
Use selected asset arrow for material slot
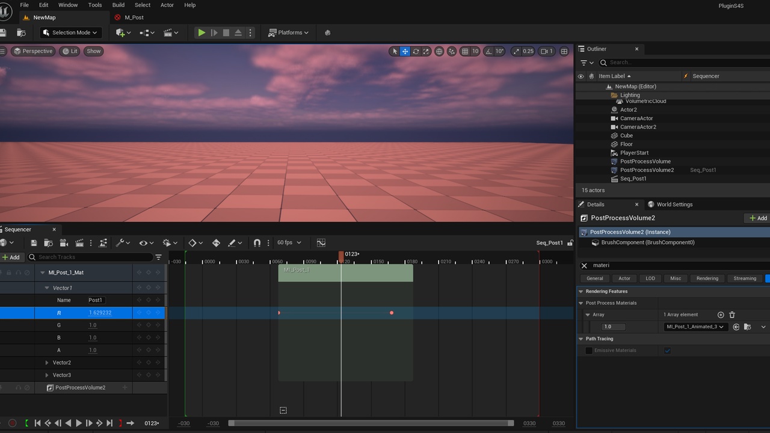point(736,327)
